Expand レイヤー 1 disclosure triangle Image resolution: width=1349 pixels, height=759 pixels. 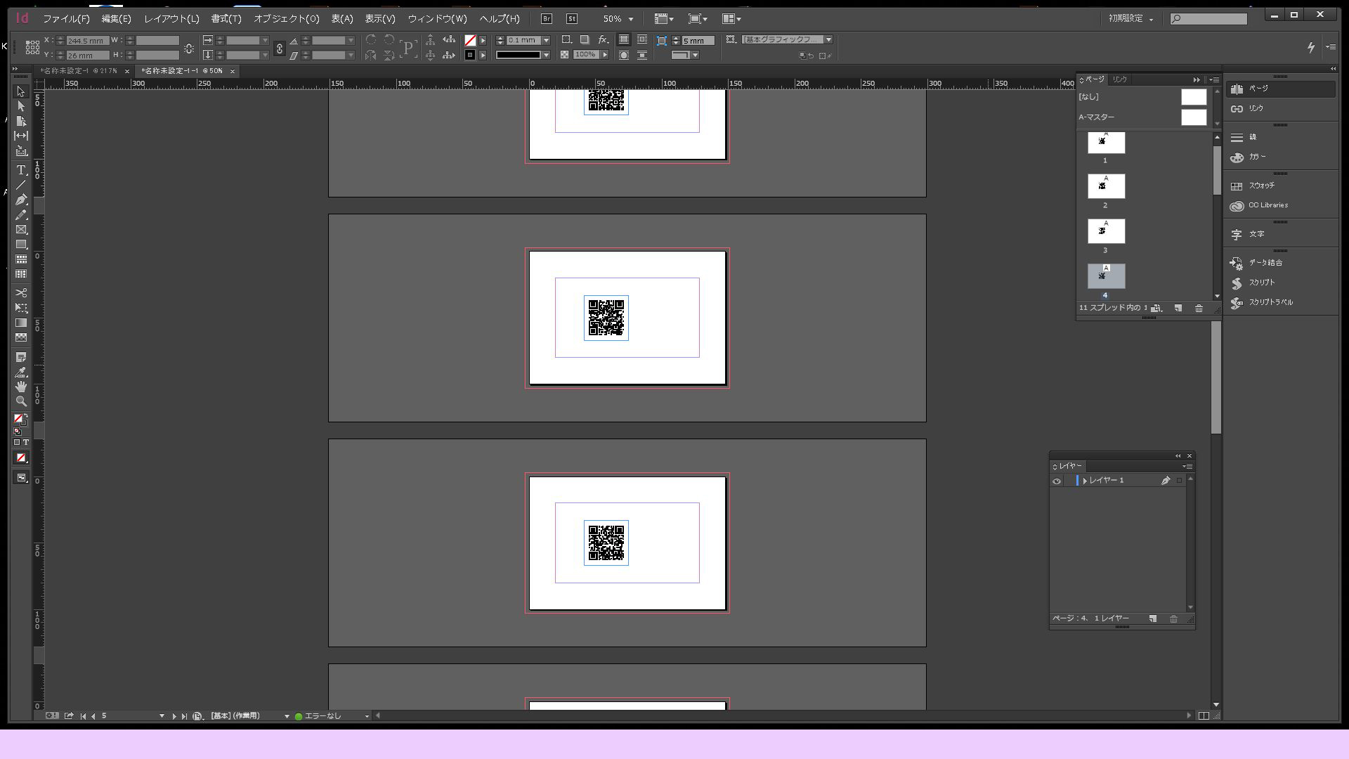tap(1085, 481)
